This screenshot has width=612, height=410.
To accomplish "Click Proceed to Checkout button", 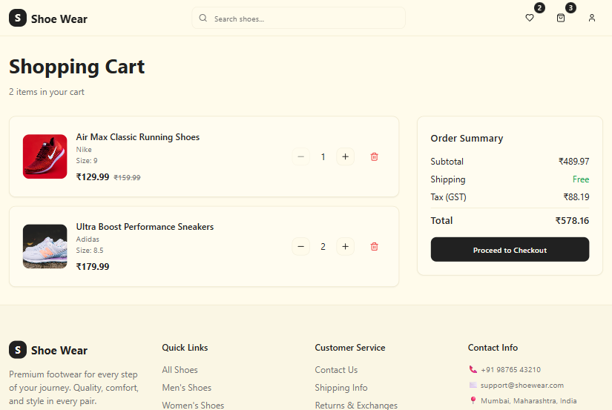I will tap(510, 250).
